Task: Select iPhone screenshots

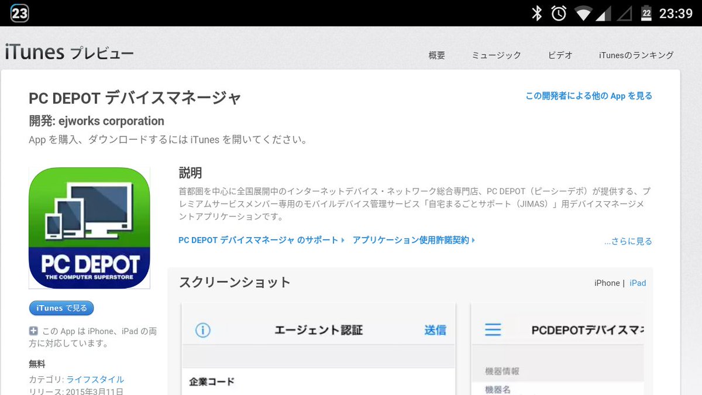Action: [x=607, y=283]
